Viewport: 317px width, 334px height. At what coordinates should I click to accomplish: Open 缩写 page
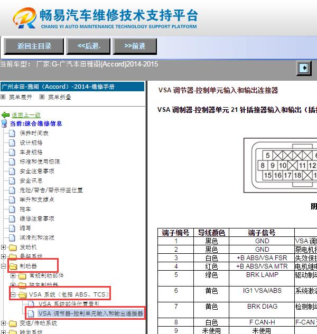[x=25, y=228]
